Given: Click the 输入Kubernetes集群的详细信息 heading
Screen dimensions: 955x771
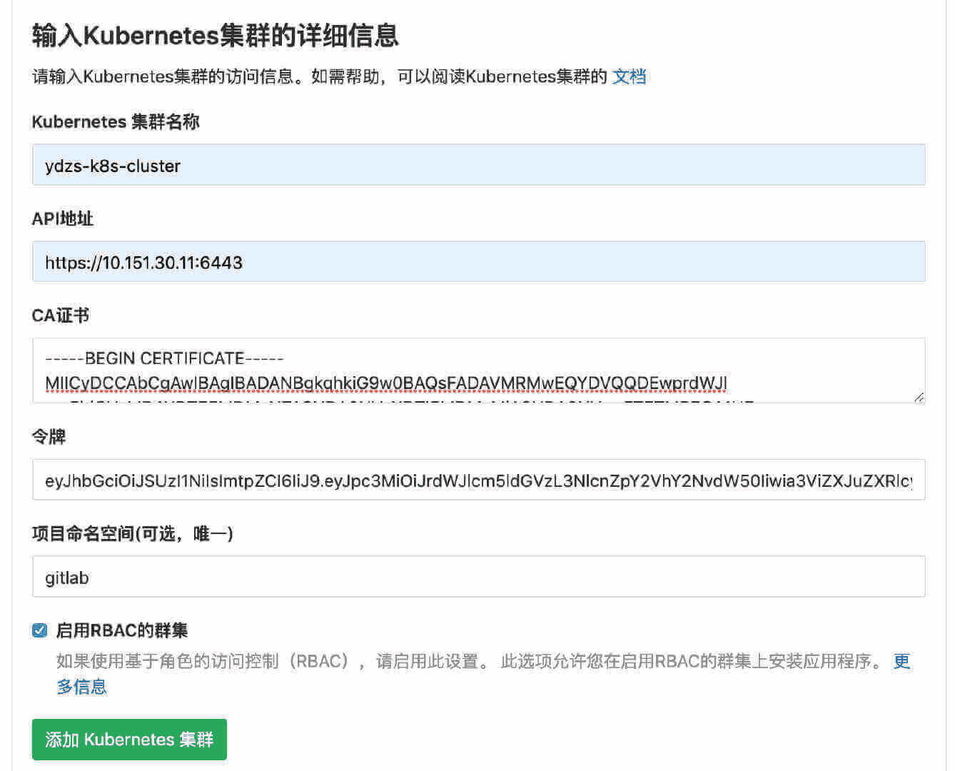Looking at the screenshot, I should [215, 36].
